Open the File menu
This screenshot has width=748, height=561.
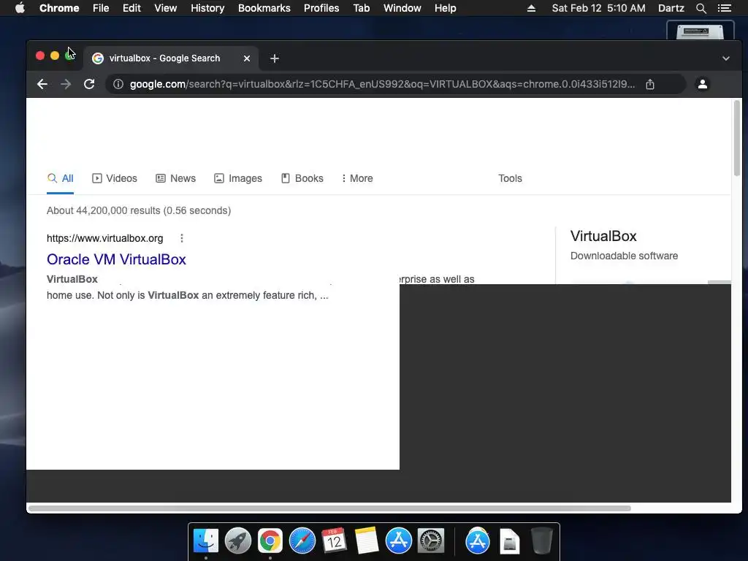[x=101, y=8]
